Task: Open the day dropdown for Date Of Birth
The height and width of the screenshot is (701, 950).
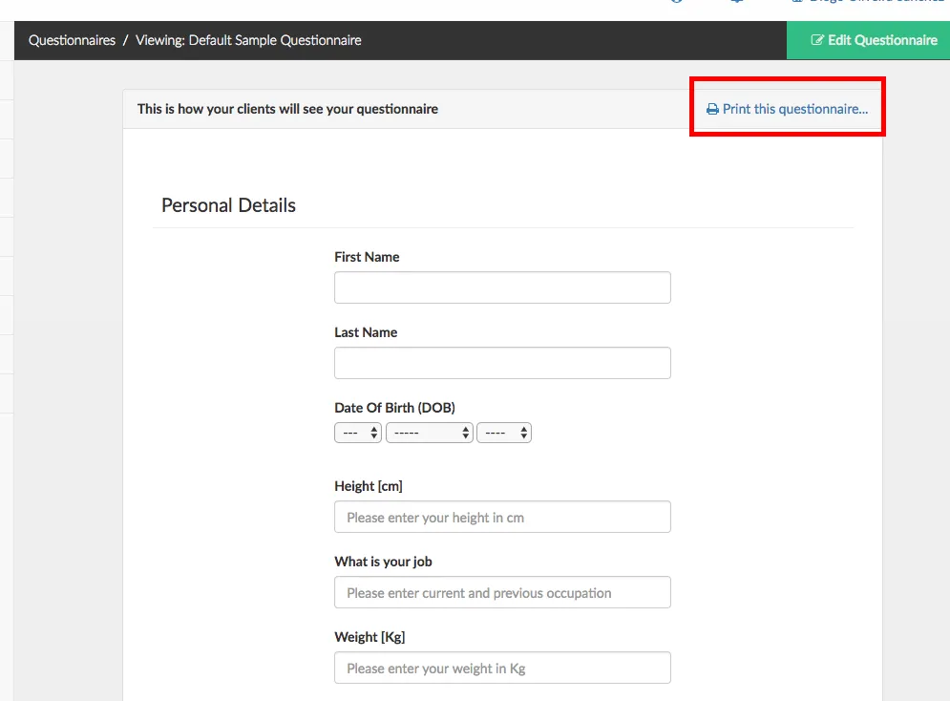Action: (358, 433)
